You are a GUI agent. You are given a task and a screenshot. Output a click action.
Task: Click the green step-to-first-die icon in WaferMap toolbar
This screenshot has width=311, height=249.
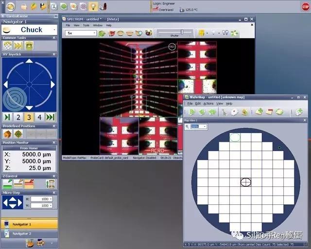pos(191,112)
